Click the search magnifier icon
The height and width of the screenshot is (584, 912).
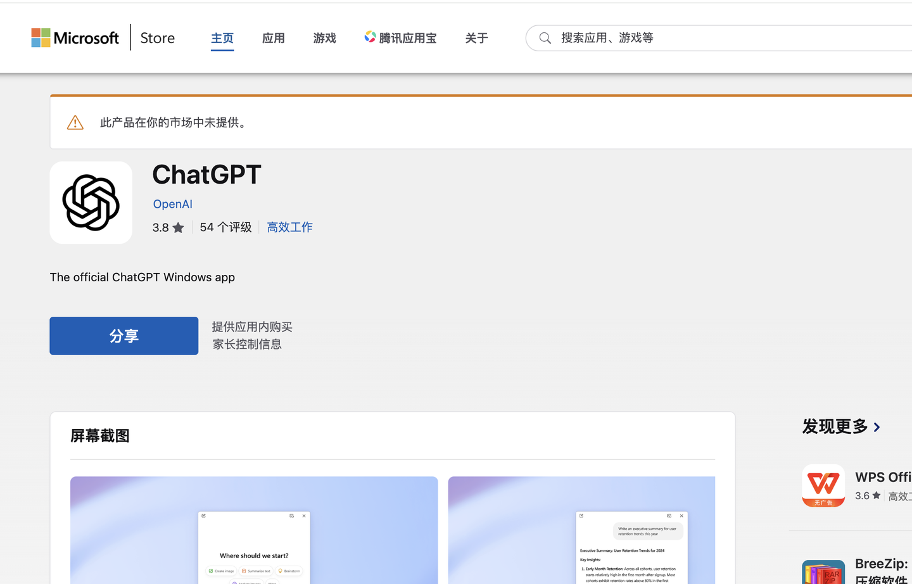545,38
